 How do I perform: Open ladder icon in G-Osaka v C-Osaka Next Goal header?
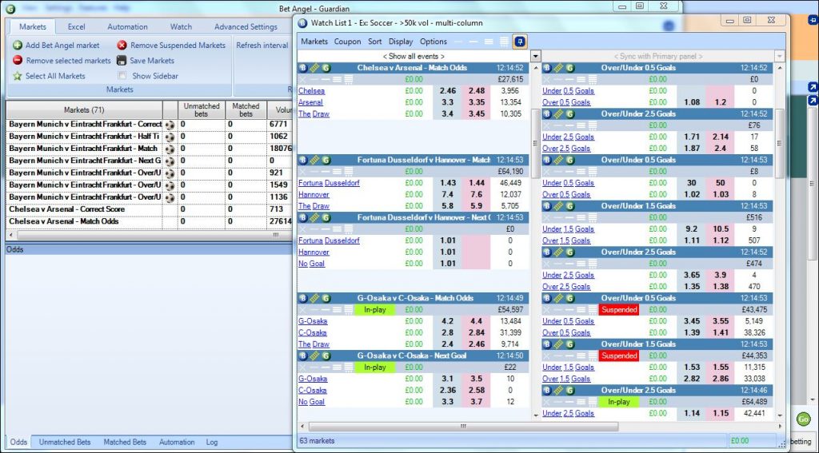314,356
